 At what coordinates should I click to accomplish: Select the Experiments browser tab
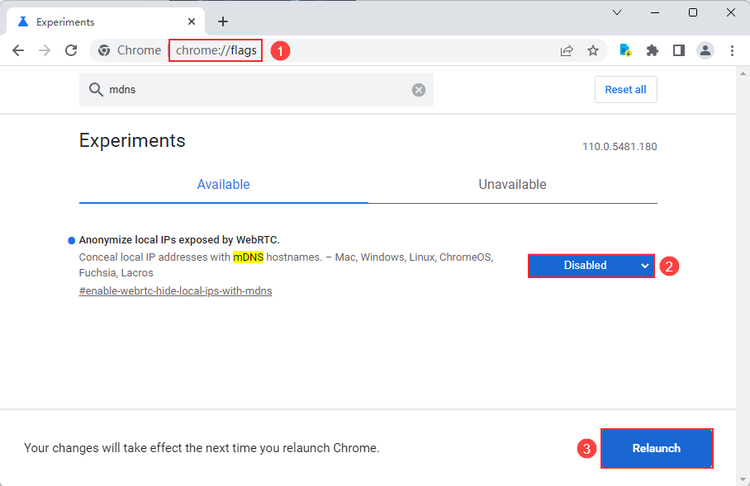click(x=105, y=21)
